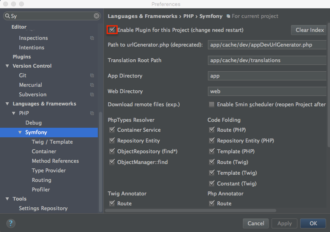Click the Cancel button

tap(256, 223)
